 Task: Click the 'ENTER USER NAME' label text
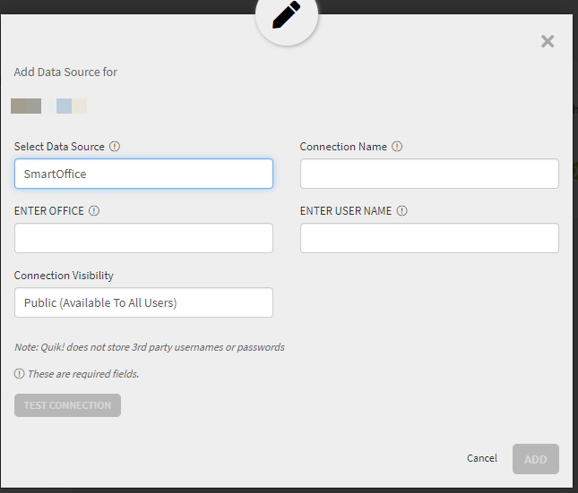click(346, 211)
